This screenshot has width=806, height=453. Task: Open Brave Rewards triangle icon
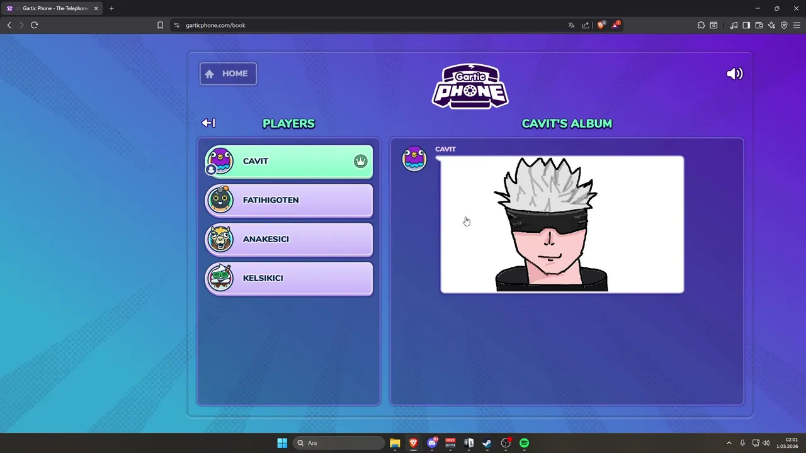pos(616,25)
